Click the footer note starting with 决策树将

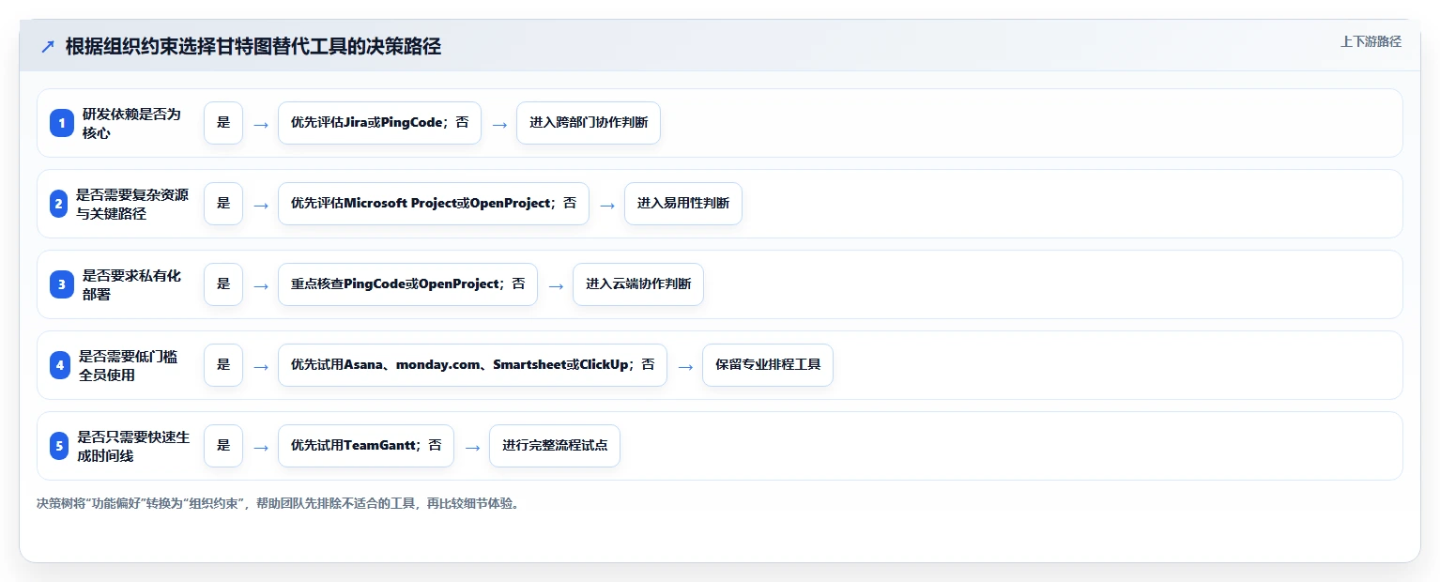pos(278,503)
